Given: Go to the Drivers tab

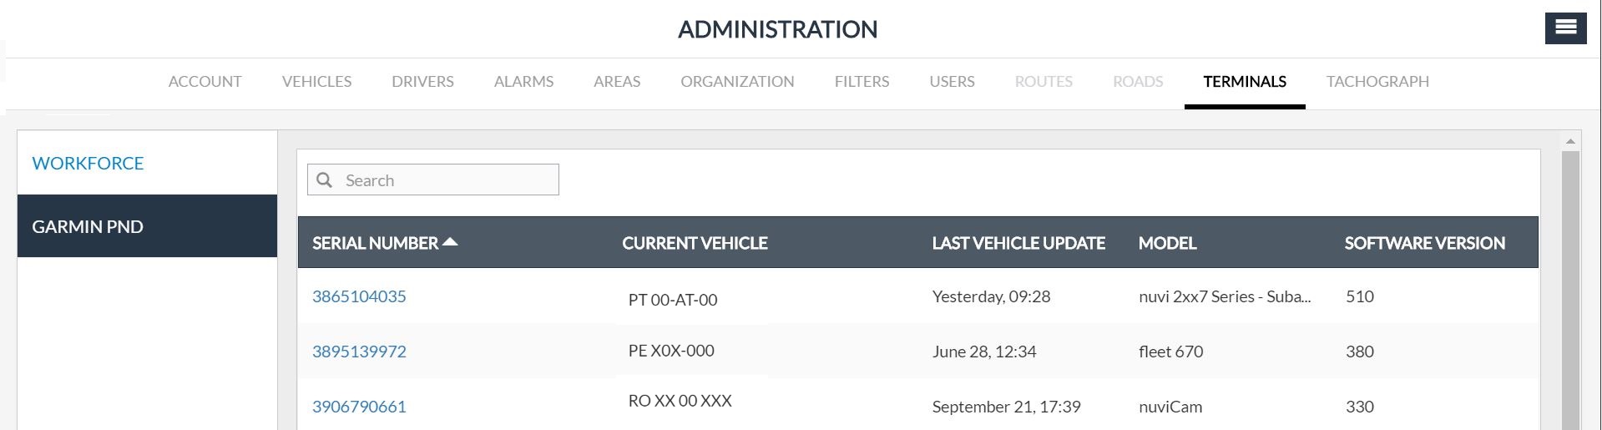Looking at the screenshot, I should click(x=422, y=82).
